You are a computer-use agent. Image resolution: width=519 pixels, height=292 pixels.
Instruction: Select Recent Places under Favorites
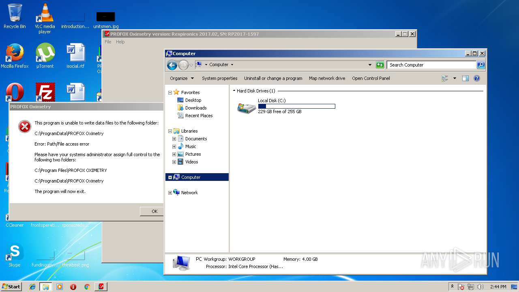199,116
